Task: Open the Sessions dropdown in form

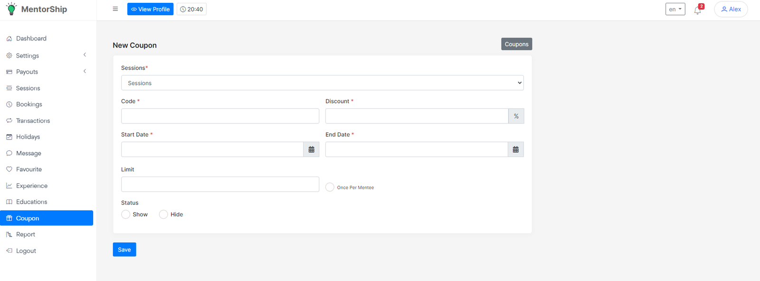Action: [x=322, y=83]
